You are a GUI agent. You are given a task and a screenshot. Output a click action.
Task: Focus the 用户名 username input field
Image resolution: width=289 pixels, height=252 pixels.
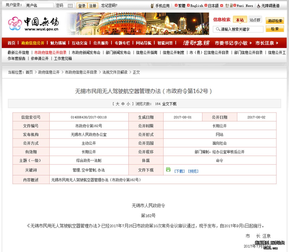point(39,6)
